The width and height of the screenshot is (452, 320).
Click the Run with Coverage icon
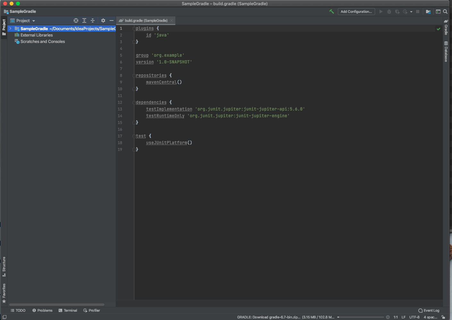(397, 12)
